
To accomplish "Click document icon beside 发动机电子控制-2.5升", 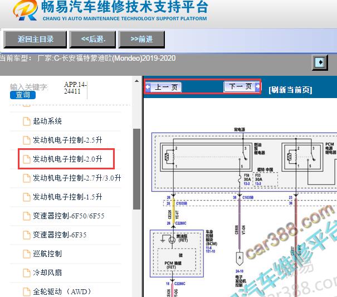I will pyautogui.click(x=27, y=140).
